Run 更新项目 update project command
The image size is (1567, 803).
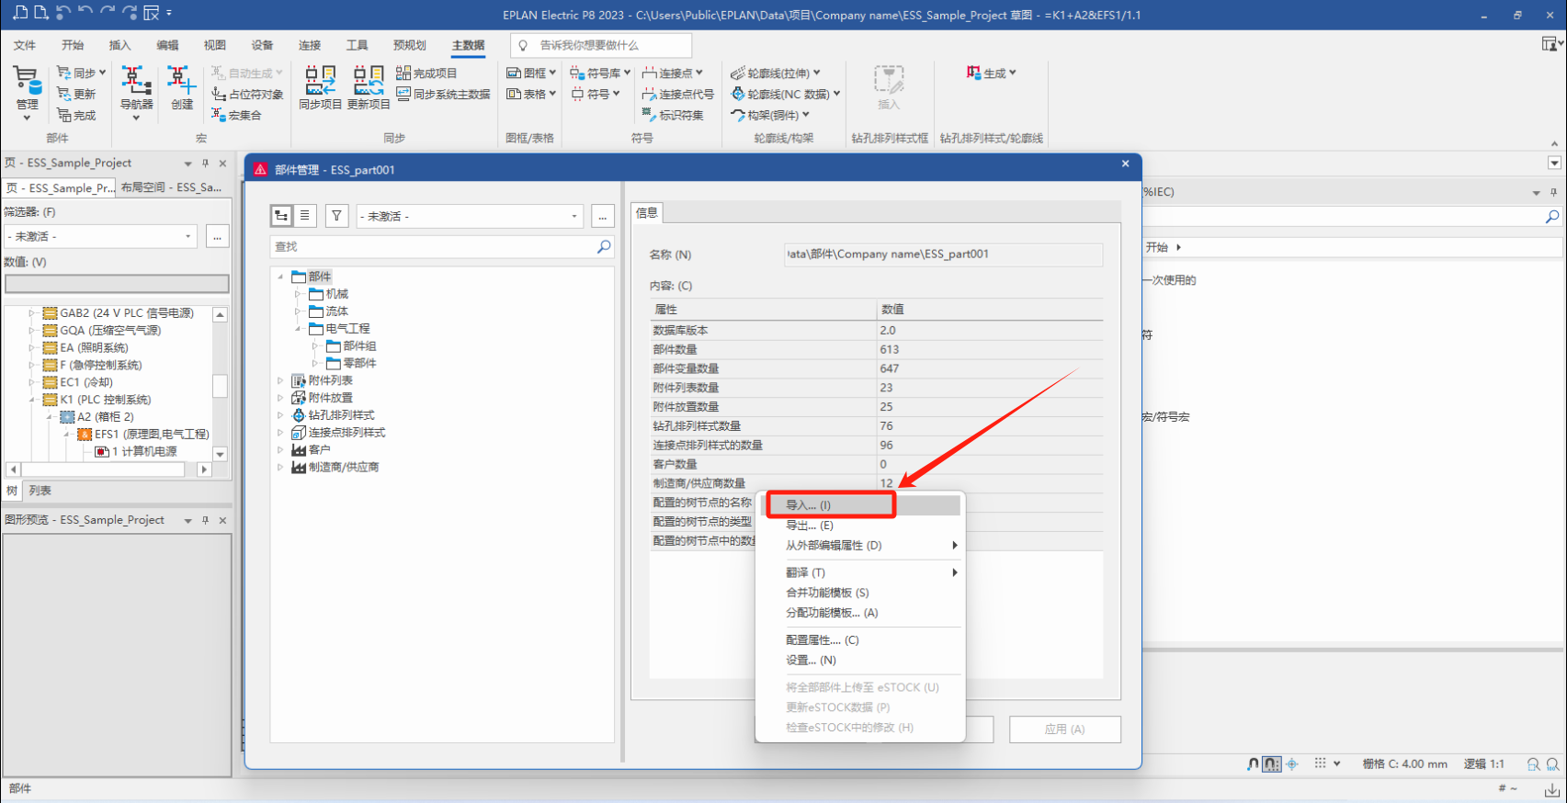(369, 88)
